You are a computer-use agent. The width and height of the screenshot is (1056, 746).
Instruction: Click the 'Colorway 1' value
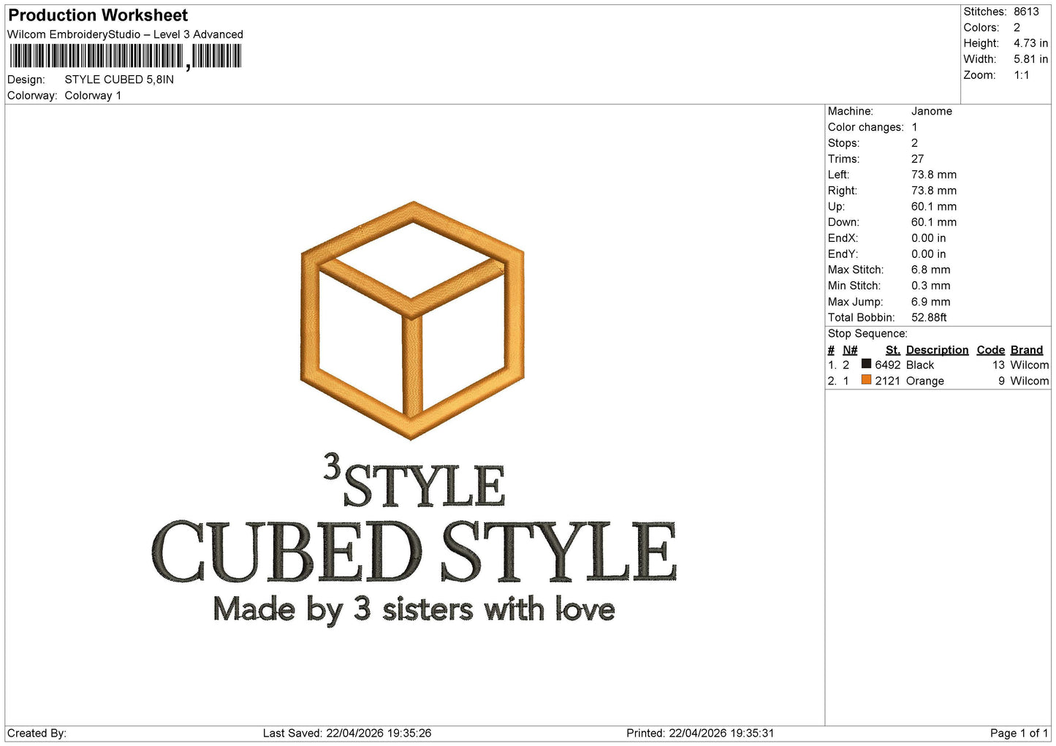point(93,96)
